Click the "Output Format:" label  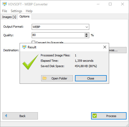(x=13, y=27)
